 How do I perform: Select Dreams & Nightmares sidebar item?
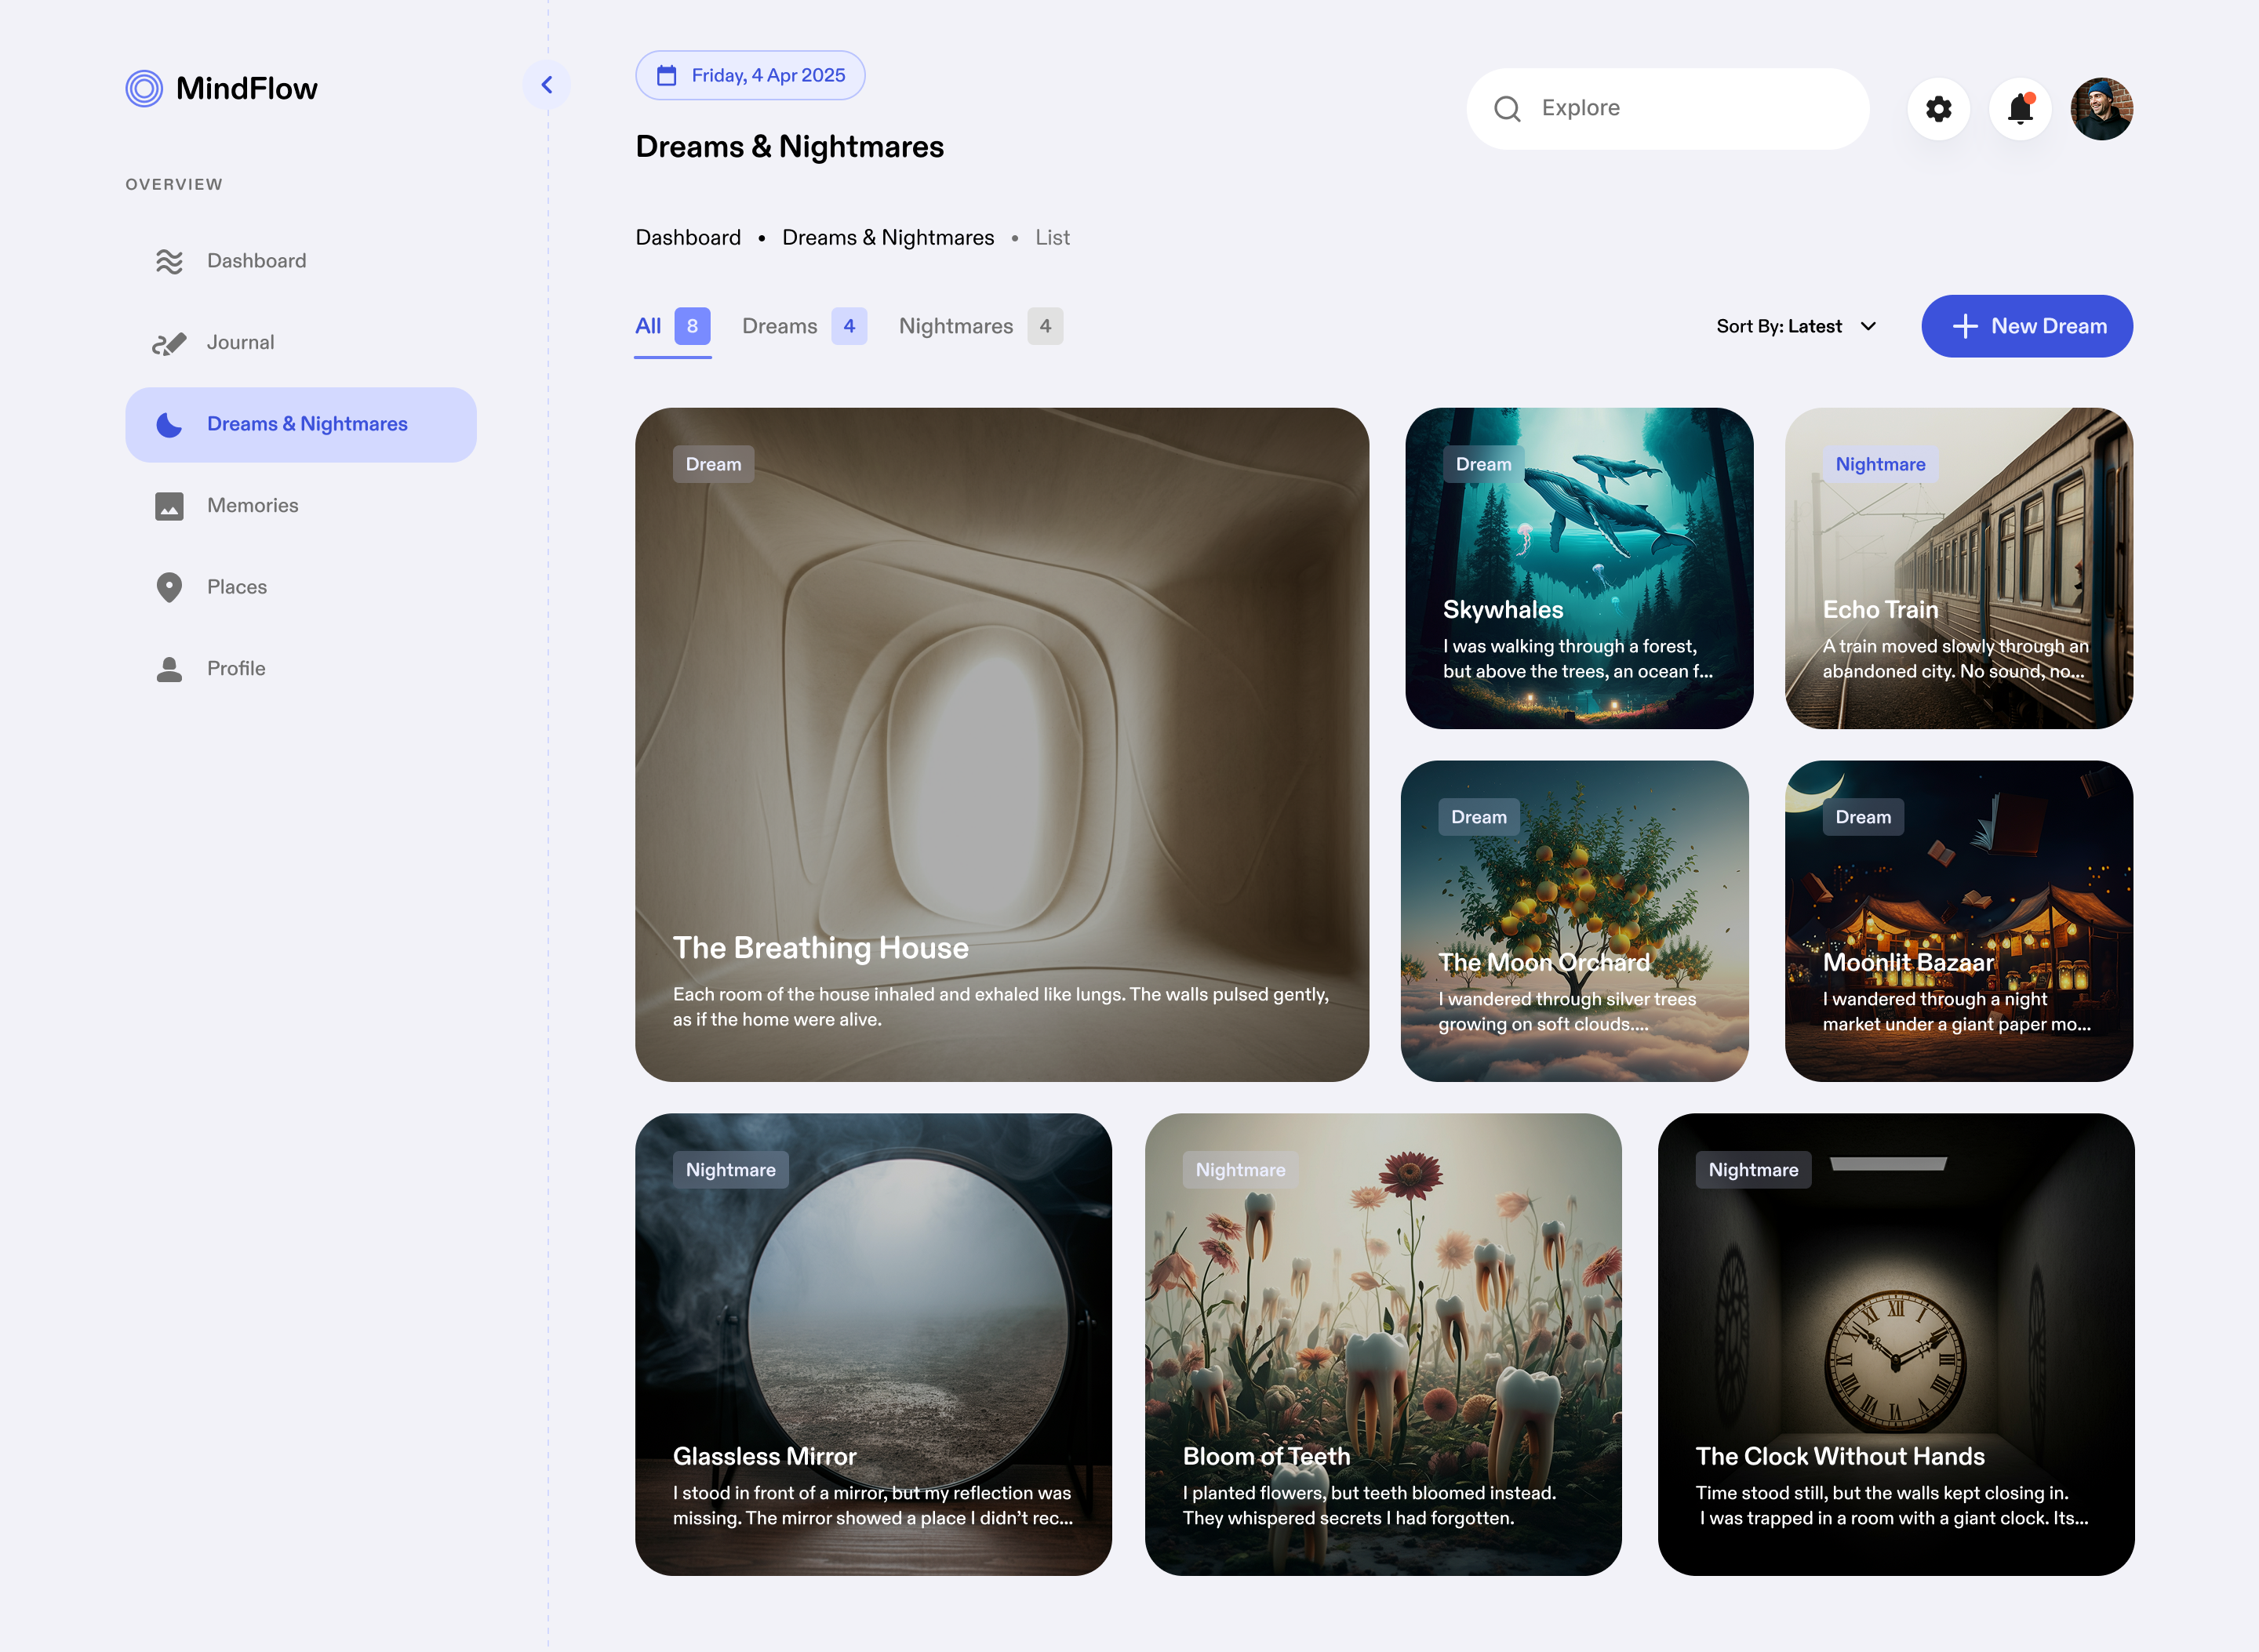(x=301, y=425)
